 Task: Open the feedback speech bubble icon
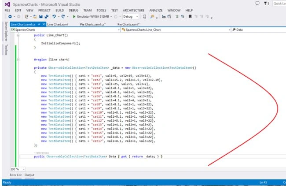click(x=257, y=3)
